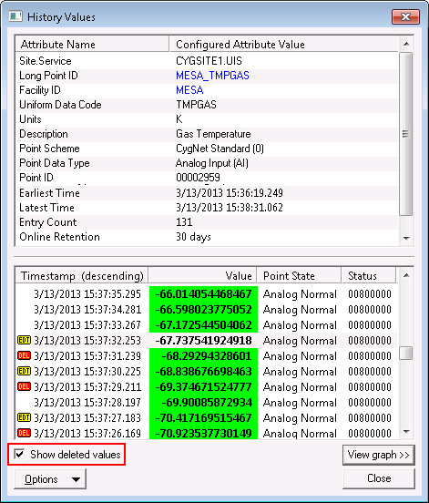Select value -66.014054468467 cell

(203, 293)
